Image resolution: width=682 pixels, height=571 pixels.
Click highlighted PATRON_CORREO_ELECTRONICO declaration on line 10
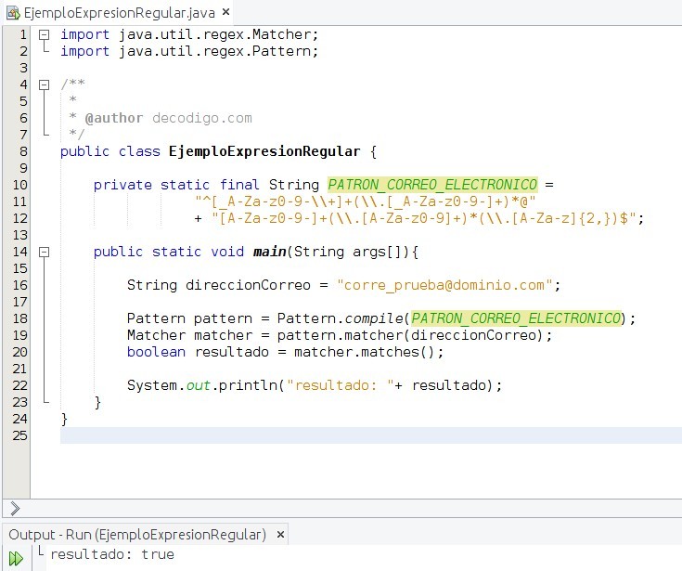(432, 185)
